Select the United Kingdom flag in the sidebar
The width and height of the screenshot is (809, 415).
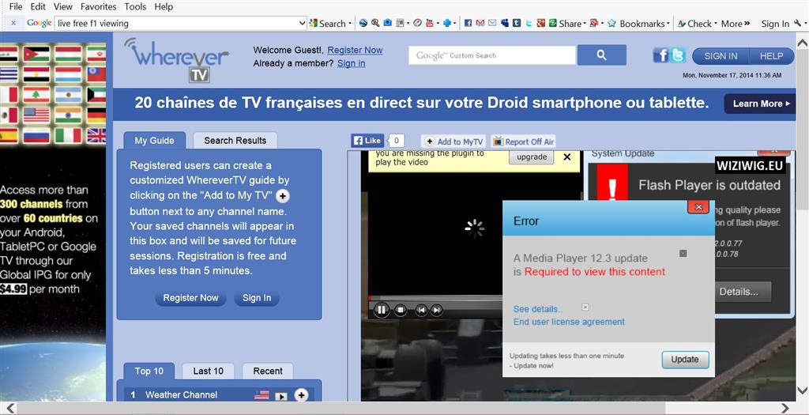pyautogui.click(x=96, y=135)
